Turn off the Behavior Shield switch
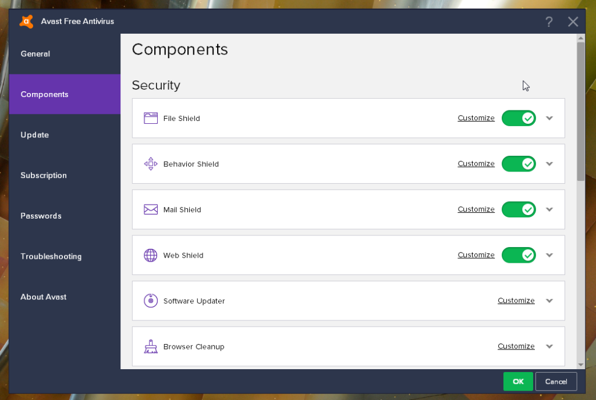Viewport: 596px width, 400px height. click(519, 164)
